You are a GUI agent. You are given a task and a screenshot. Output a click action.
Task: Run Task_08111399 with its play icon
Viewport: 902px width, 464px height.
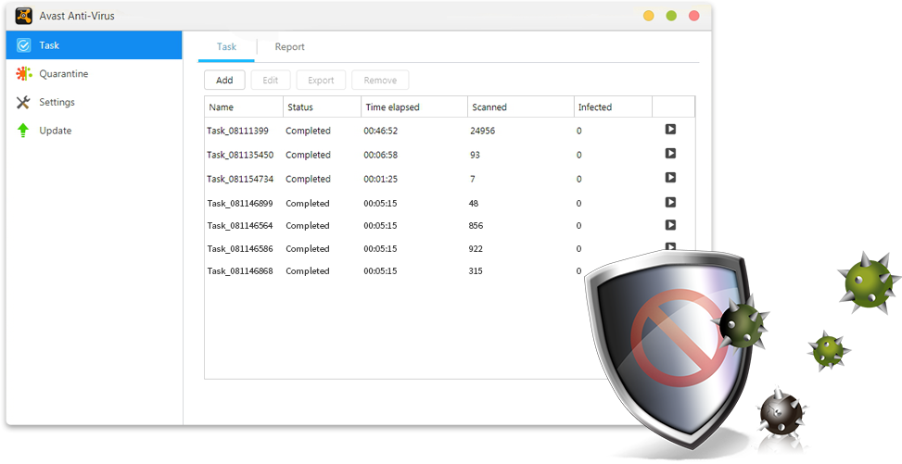click(670, 130)
